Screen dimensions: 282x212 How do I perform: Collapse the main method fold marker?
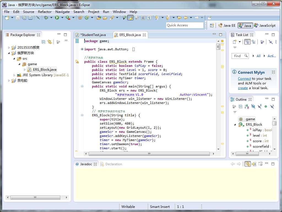tap(82, 86)
